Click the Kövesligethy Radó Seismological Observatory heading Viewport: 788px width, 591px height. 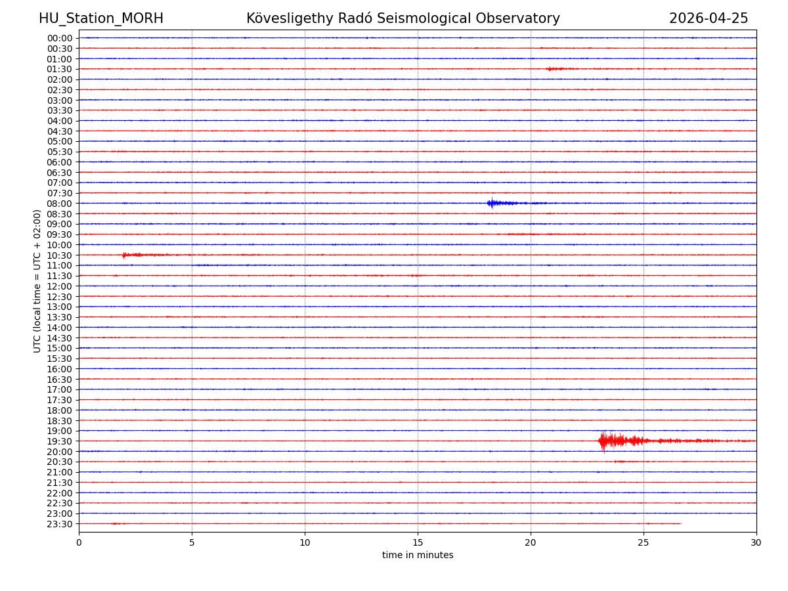(403, 18)
